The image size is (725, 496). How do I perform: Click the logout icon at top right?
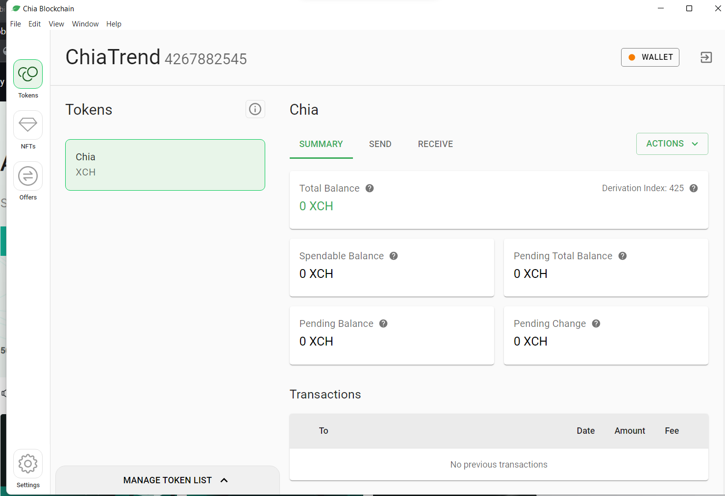(x=706, y=57)
